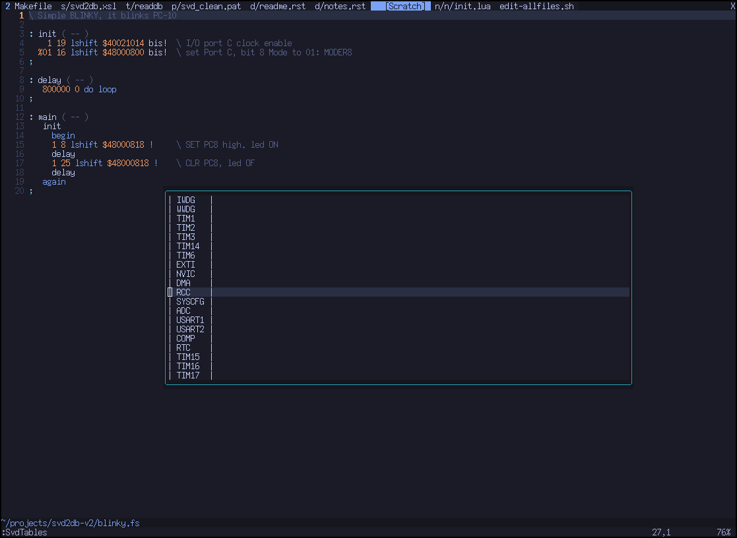Select the SYSCFG table entry
The width and height of the screenshot is (737, 538).
click(x=190, y=301)
